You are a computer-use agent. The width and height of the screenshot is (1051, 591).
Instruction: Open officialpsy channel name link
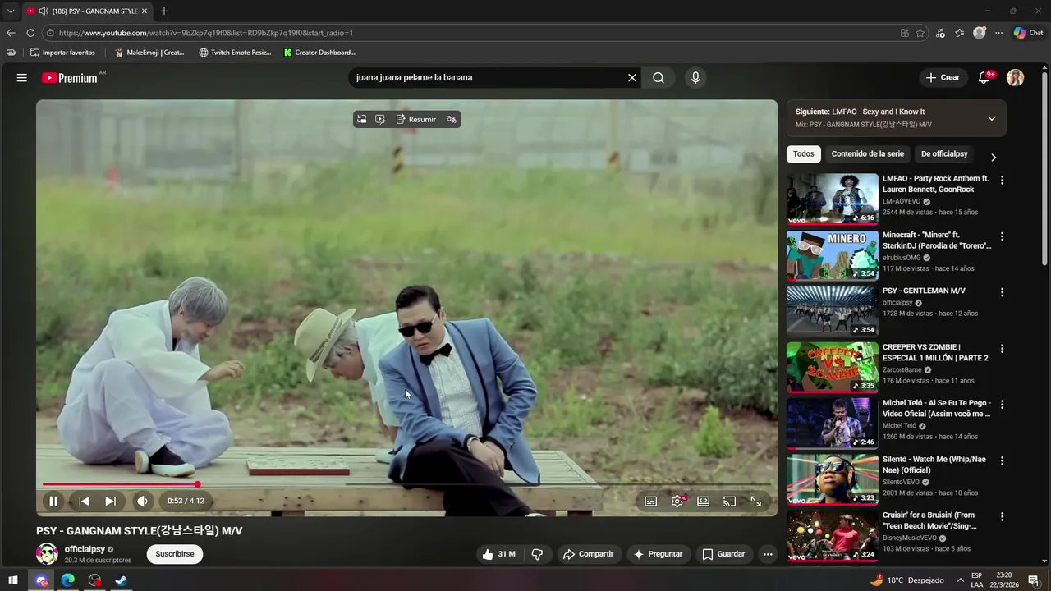85,549
